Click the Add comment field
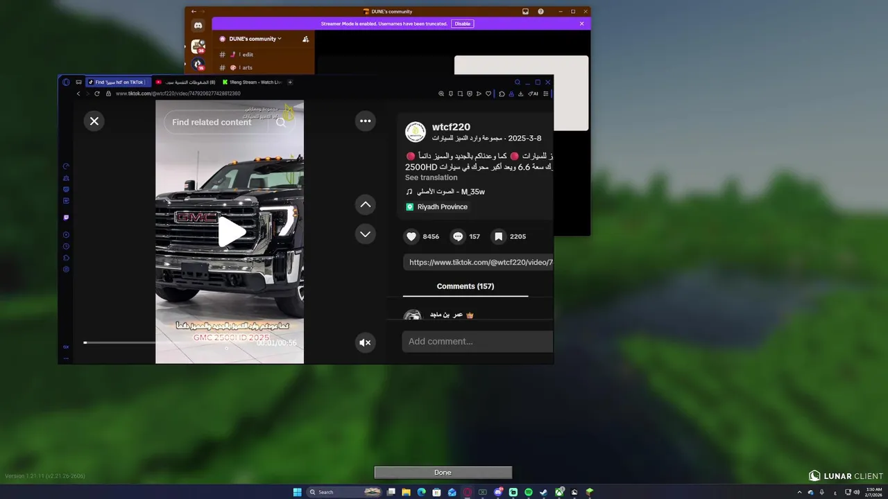This screenshot has height=499, width=888. pyautogui.click(x=477, y=342)
